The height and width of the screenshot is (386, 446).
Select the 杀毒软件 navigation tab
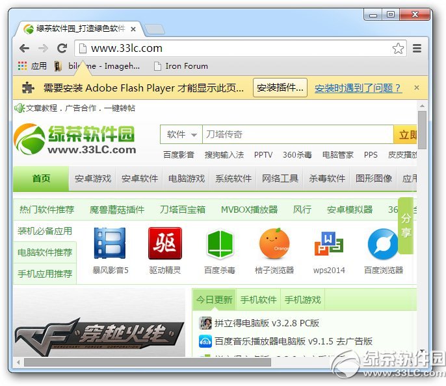327,178
